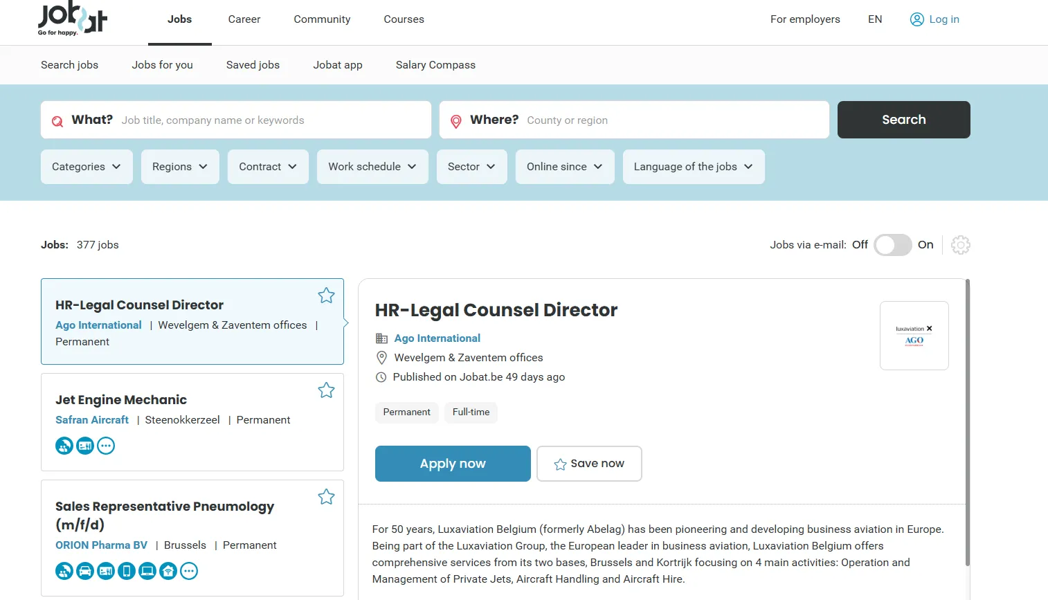Screen dimensions: 1048x600
Task: Open the email alert settings gear
Action: point(960,245)
